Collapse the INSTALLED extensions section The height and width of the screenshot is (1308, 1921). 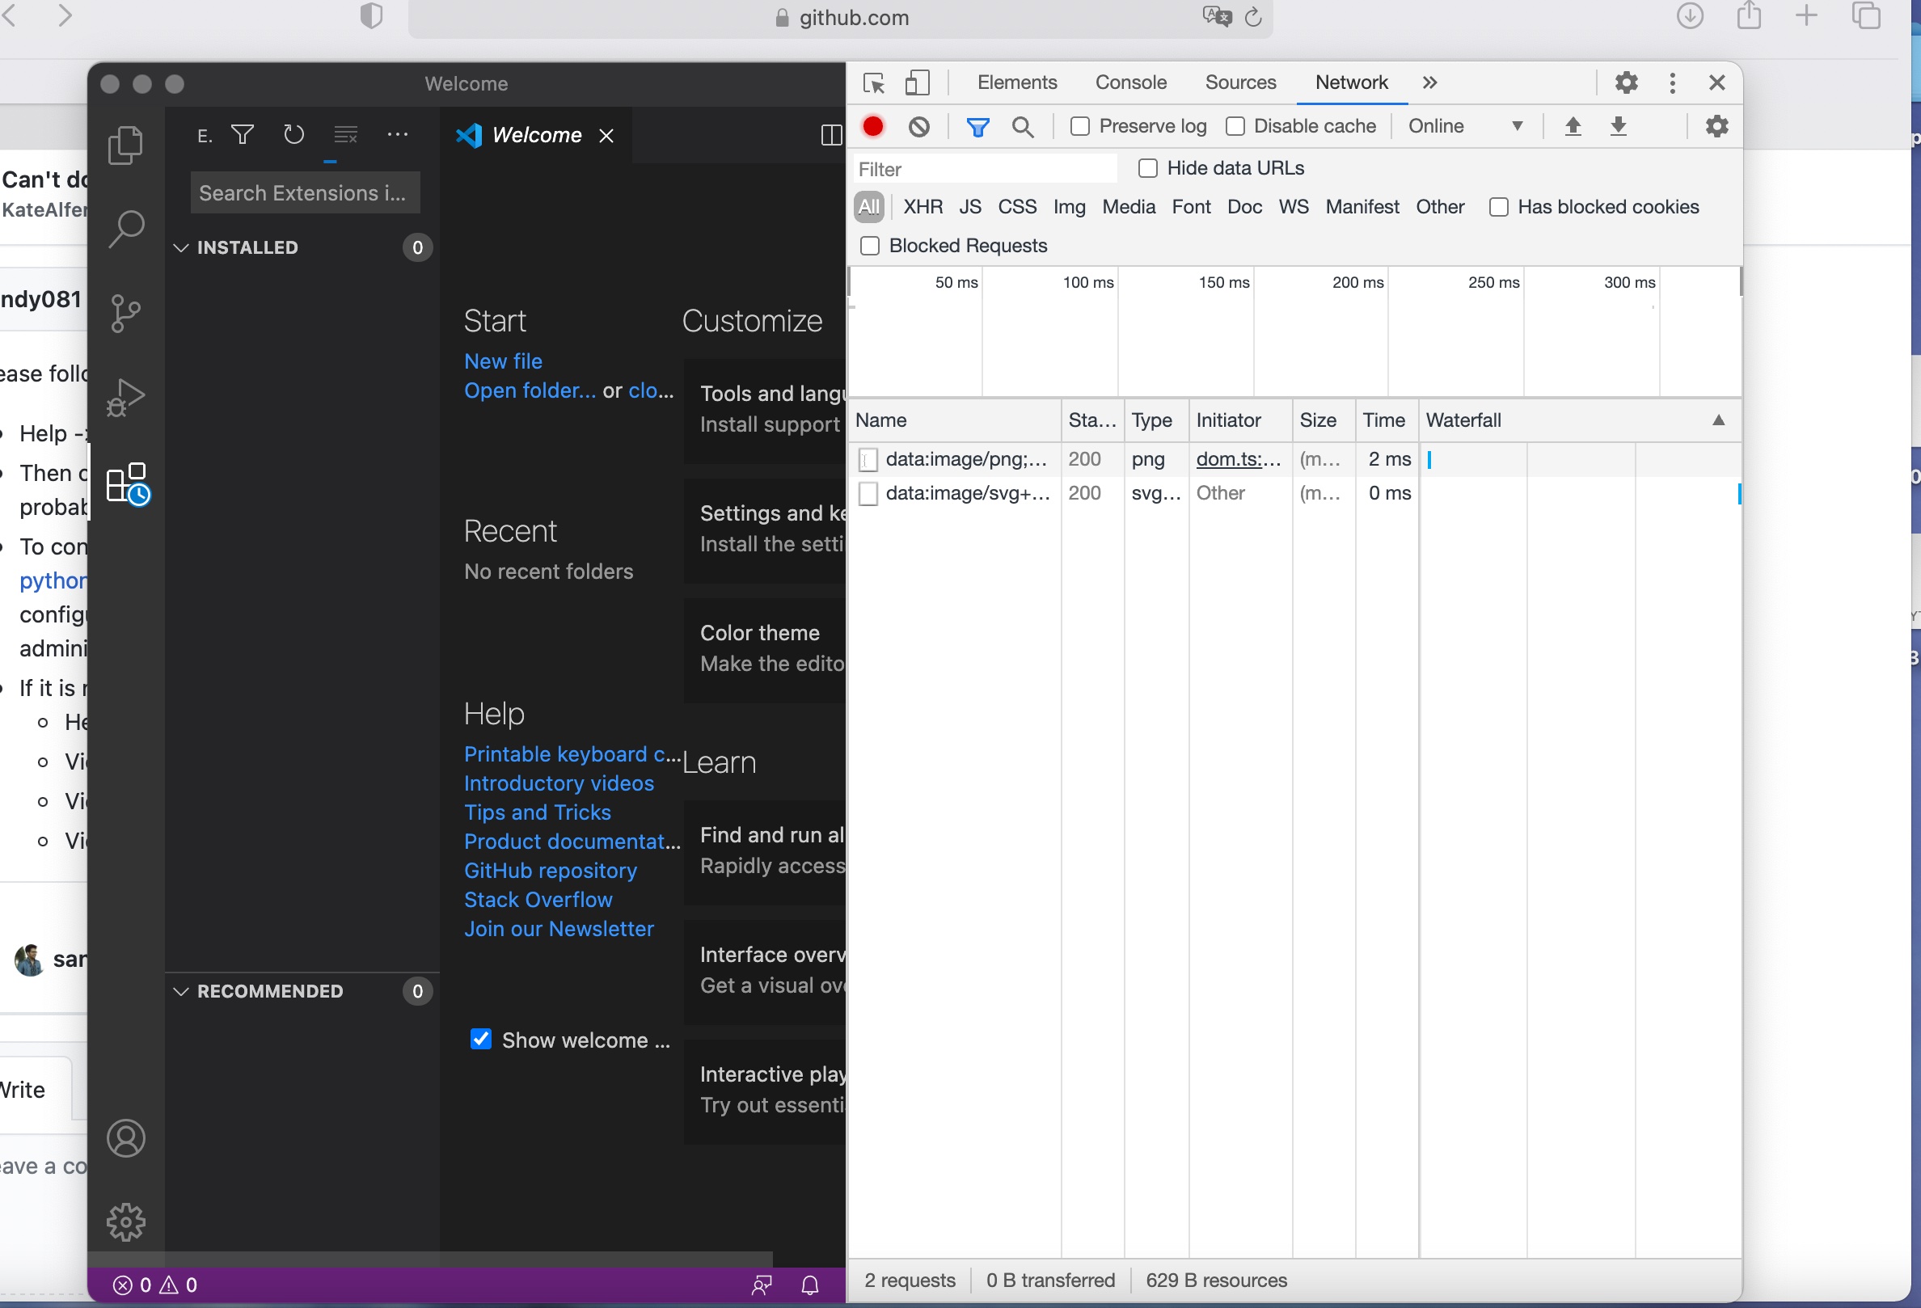click(181, 247)
